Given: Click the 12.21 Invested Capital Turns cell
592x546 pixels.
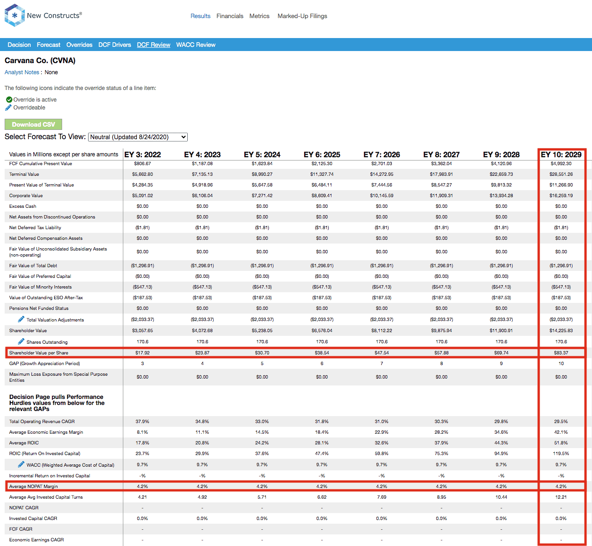Looking at the screenshot, I should tap(561, 497).
